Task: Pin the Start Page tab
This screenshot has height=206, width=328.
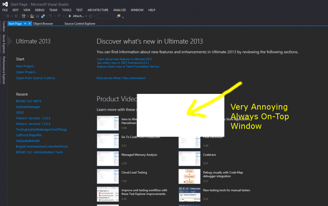Action: (x=25, y=24)
